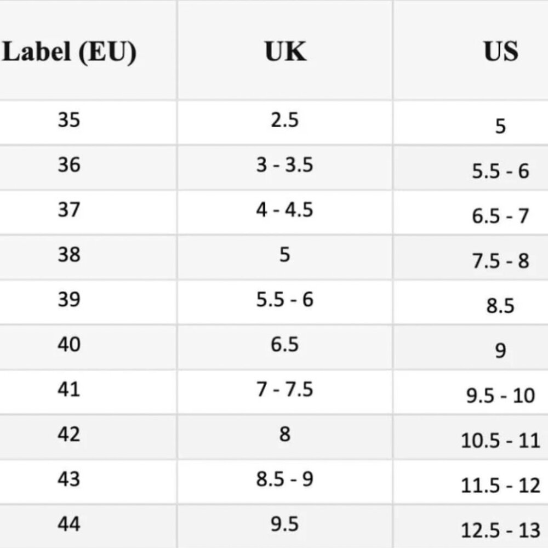Image resolution: width=548 pixels, height=548 pixels.
Task: Select the US 9.5 - 10 cell
Action: pyautogui.click(x=471, y=392)
